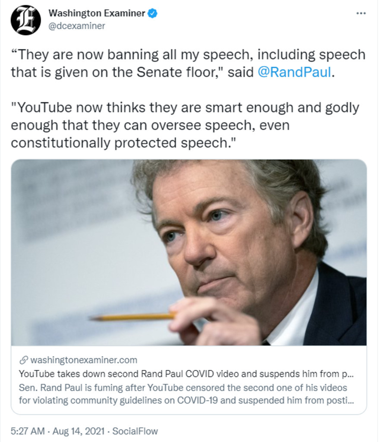Open the Rand Paul article preview photo
The height and width of the screenshot is (442, 381).
[x=189, y=252]
